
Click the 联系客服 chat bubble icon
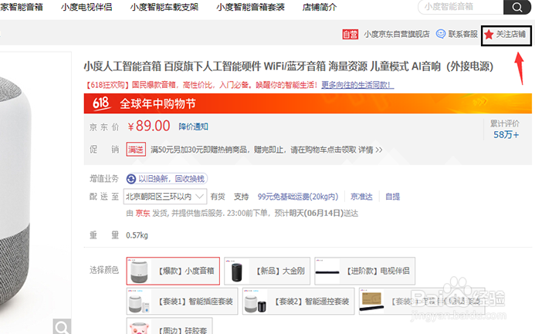click(x=441, y=34)
